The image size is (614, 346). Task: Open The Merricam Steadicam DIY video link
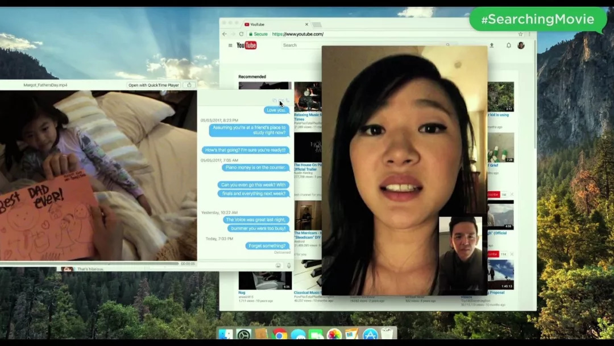308,235
